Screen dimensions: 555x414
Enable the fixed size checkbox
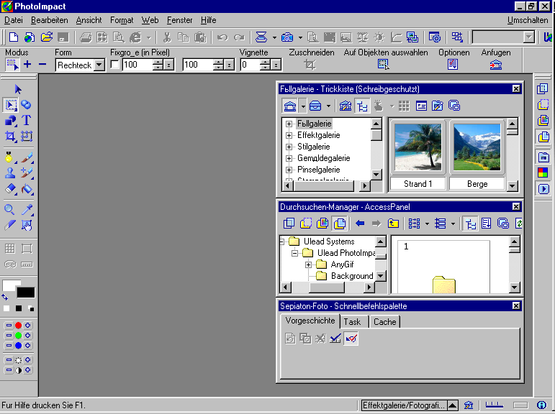pyautogui.click(x=114, y=65)
